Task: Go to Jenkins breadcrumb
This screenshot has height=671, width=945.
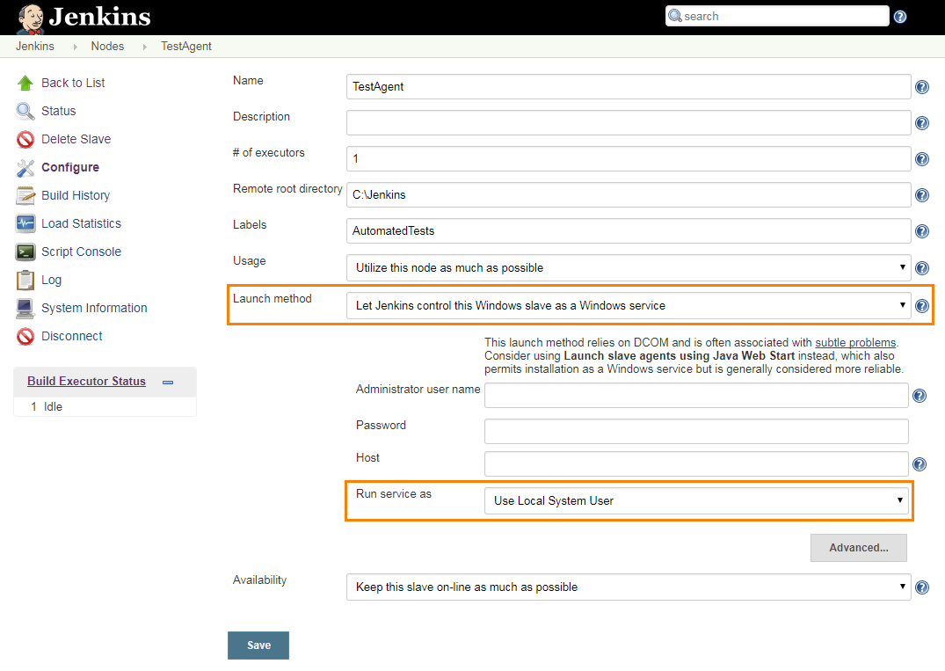Action: click(35, 47)
